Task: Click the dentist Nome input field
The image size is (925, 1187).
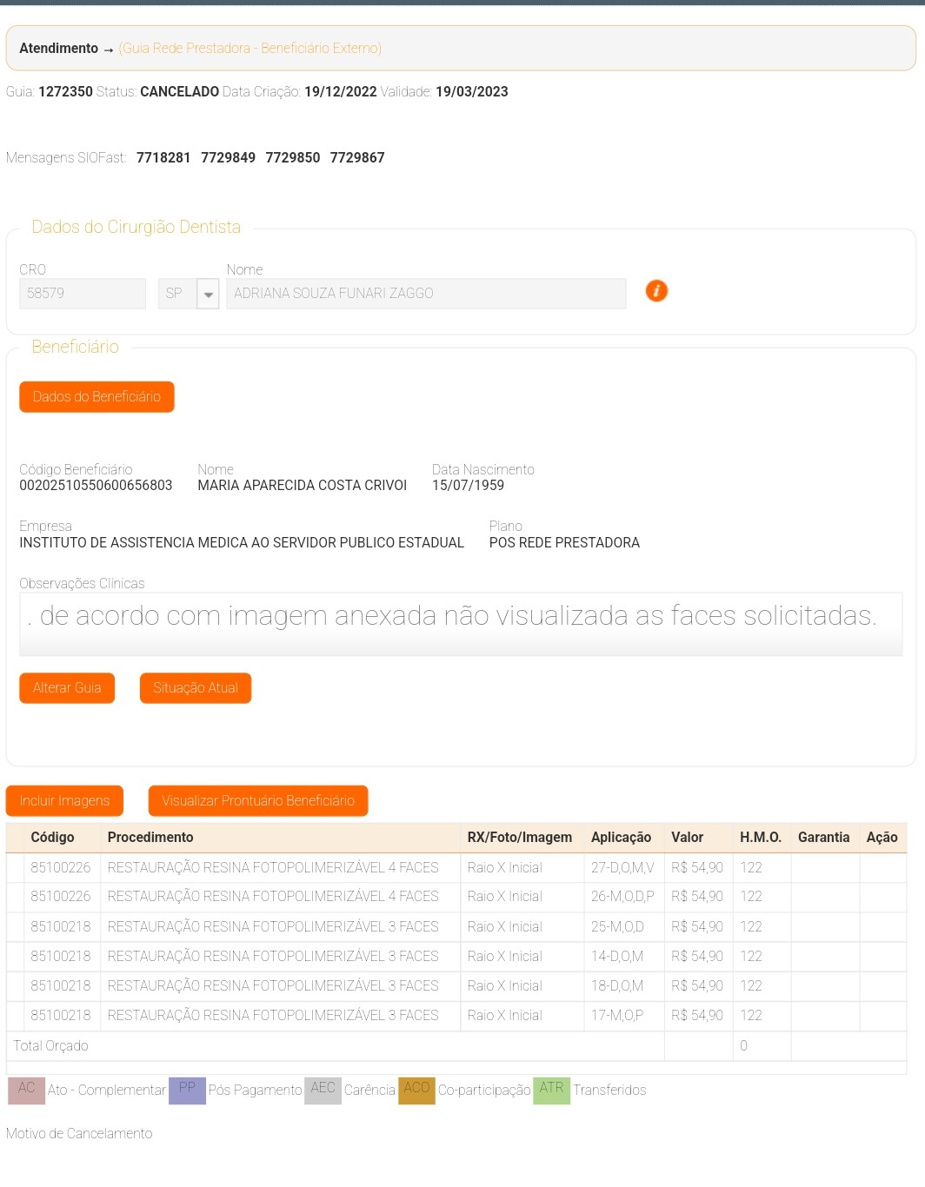Action: [x=425, y=294]
